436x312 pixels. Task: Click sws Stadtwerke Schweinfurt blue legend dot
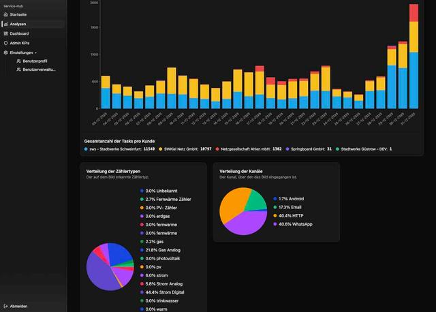coord(86,149)
